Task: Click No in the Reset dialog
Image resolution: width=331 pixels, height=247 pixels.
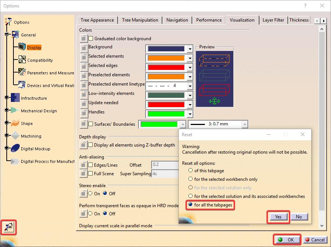Action: point(299,217)
